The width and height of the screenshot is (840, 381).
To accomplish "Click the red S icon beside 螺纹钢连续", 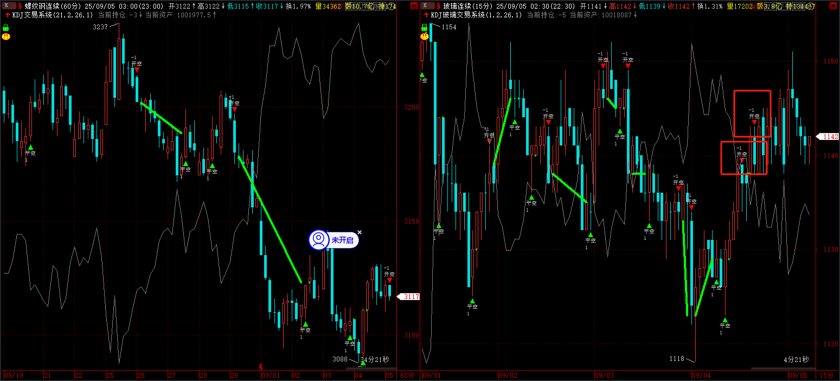I will tap(20, 6).
